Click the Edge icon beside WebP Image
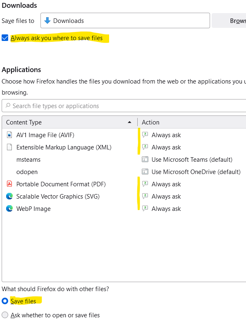The image size is (246, 321). (x=10, y=208)
